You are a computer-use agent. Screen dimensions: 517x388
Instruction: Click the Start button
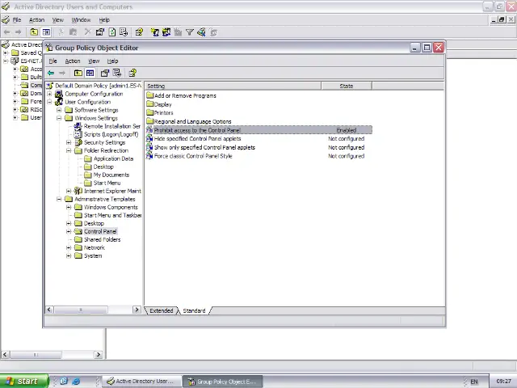coord(22,381)
